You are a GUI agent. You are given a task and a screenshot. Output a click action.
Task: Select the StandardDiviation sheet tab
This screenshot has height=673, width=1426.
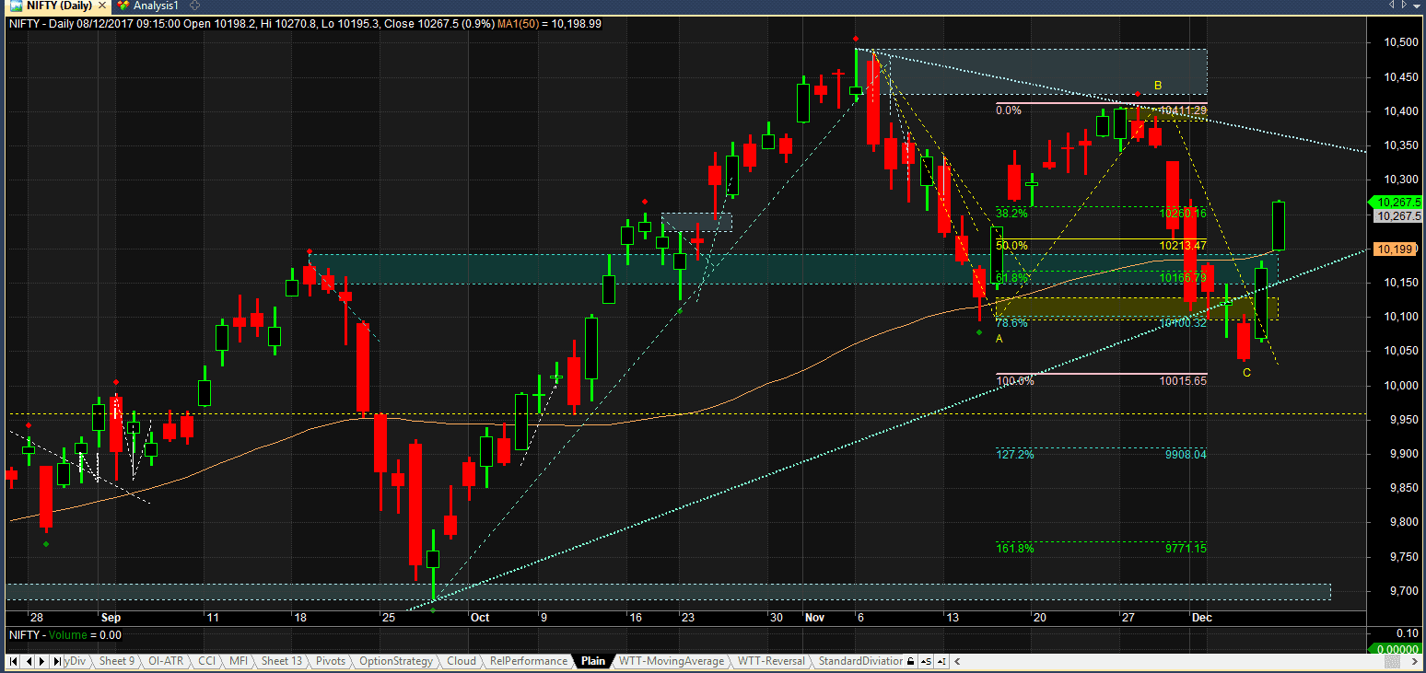(860, 661)
